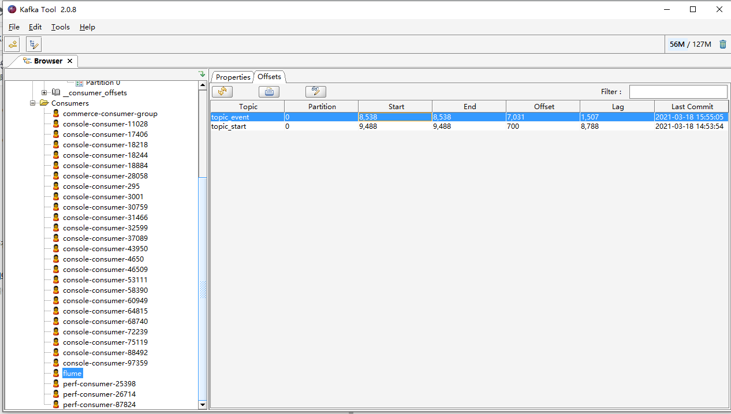Viewport: 731px width, 414px height.
Task: Select console-consumer-88492 in the tree
Action: point(105,353)
